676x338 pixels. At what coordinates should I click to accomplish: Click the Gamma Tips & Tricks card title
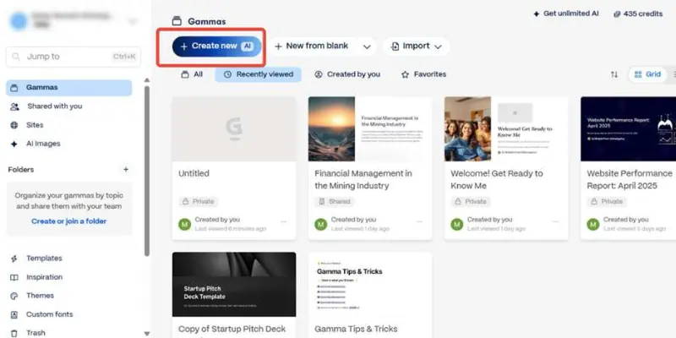pos(356,329)
